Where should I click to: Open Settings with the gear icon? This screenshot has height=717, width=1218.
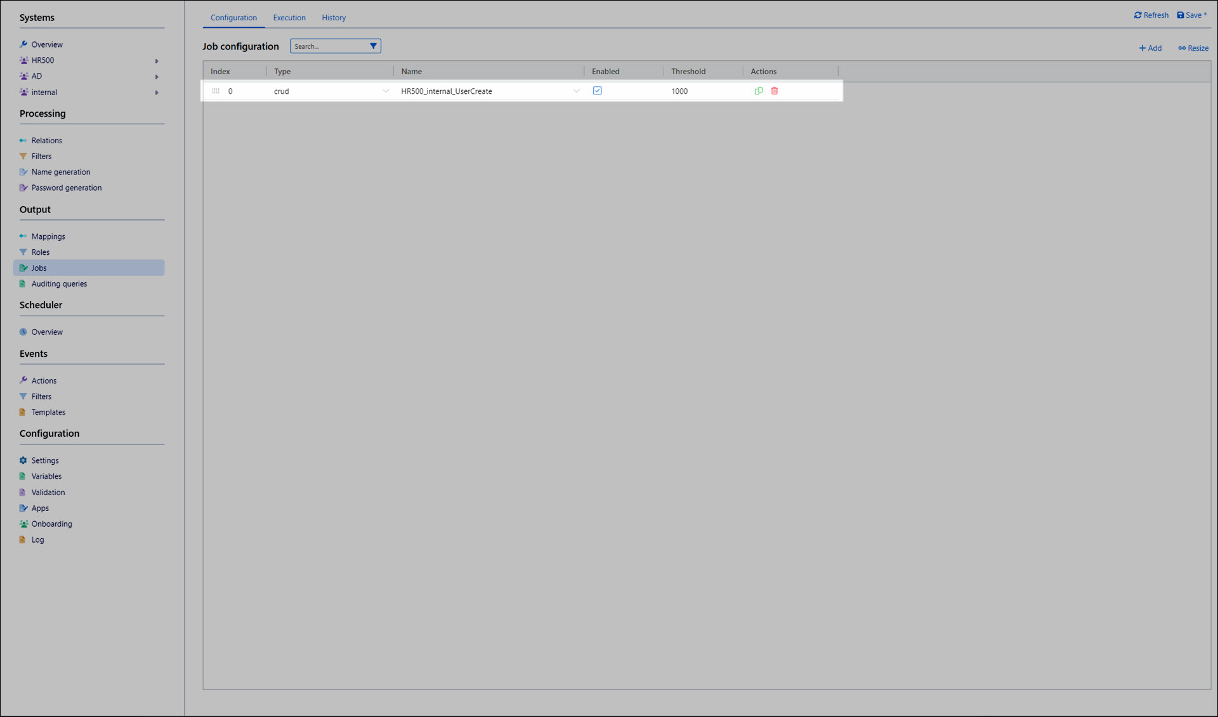click(x=23, y=460)
